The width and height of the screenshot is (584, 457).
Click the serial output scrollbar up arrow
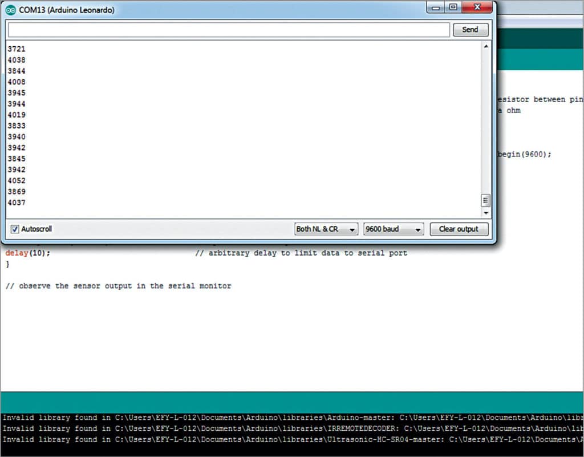(x=486, y=47)
